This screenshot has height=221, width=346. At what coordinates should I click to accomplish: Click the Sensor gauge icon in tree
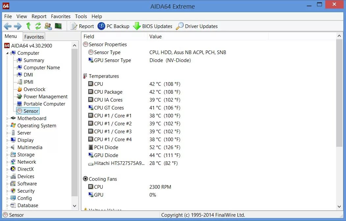tap(19, 111)
